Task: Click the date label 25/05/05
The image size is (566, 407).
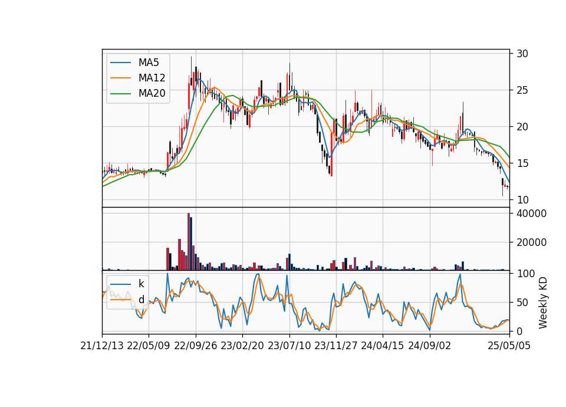Action: point(509,346)
